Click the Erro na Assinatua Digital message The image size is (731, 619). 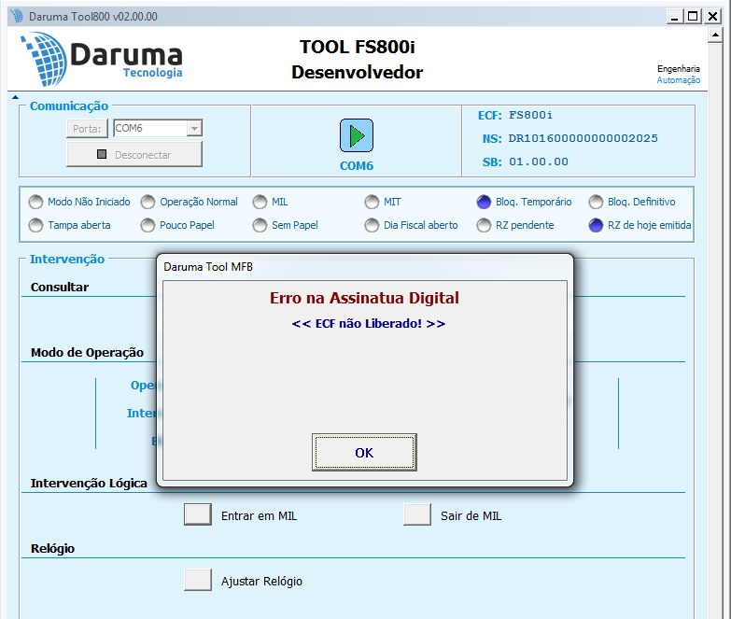coord(365,298)
